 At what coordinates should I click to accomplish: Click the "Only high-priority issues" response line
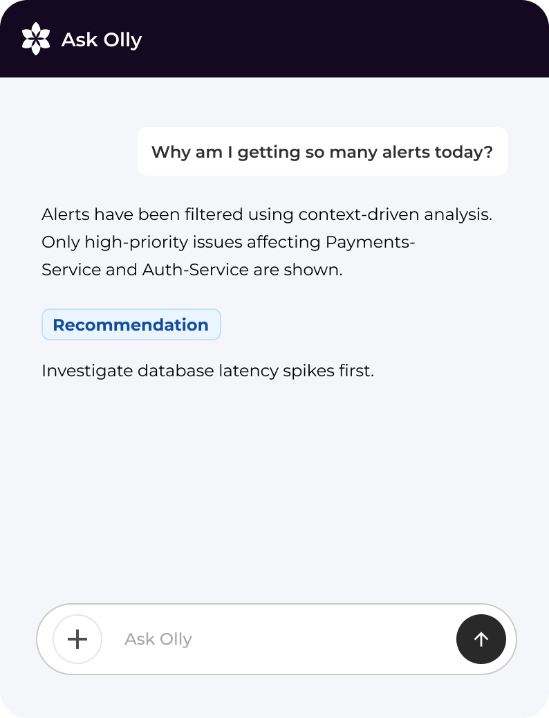228,242
